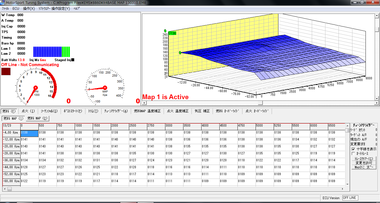Screen dimensions: 380x203
Task: Click the fuel table horizontal scrollbar right arrow
Action: [343, 189]
